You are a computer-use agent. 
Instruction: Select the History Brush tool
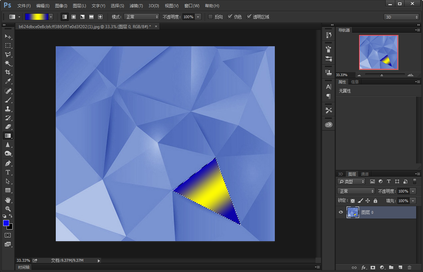(x=8, y=118)
